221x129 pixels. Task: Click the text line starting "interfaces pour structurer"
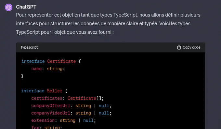103,23
